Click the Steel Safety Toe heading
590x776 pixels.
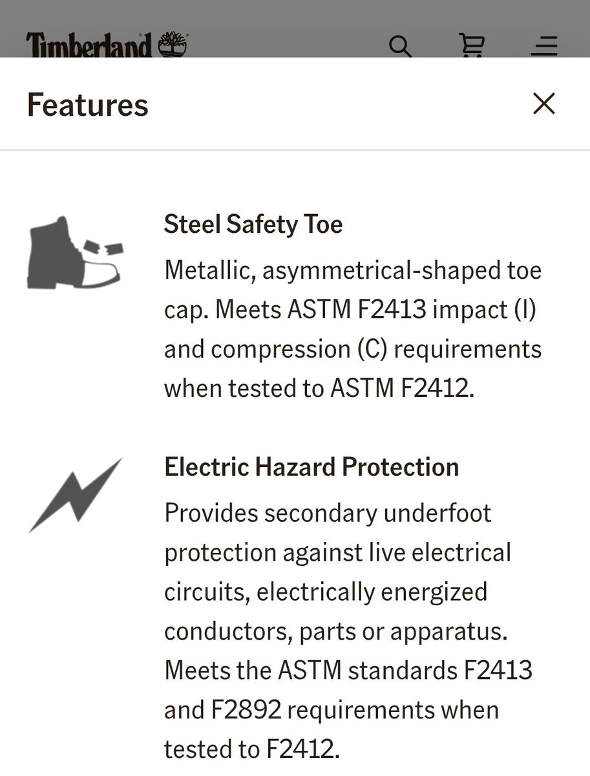click(x=253, y=224)
